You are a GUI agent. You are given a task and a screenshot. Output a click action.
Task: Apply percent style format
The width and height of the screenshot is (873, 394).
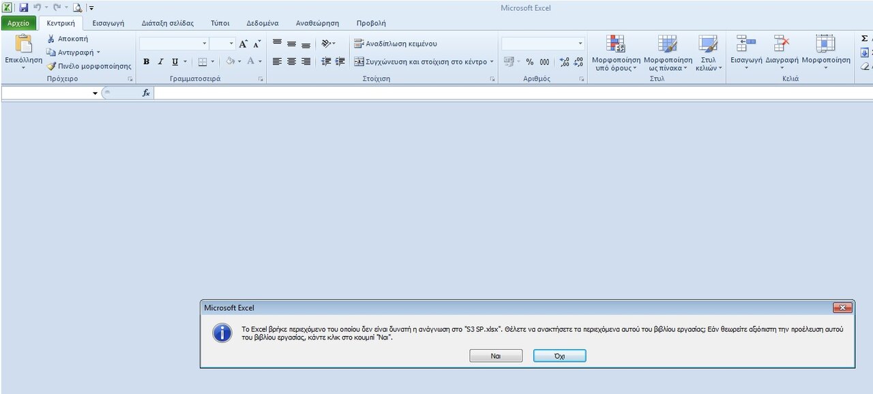pos(530,61)
